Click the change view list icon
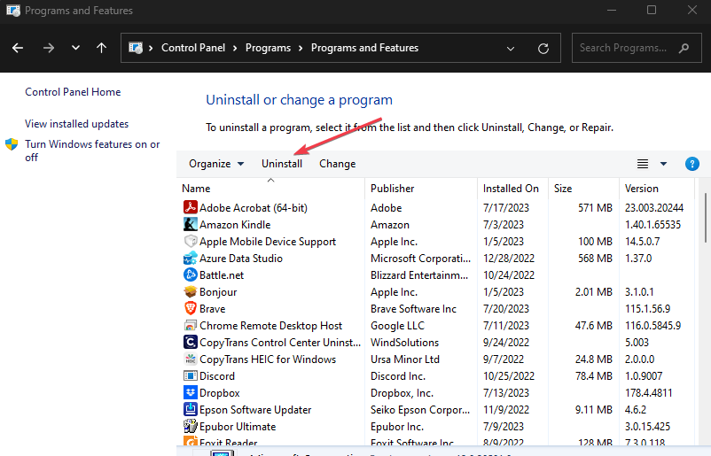 coord(643,164)
